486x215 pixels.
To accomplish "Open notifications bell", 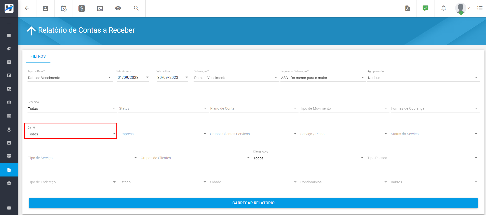I will (x=443, y=8).
